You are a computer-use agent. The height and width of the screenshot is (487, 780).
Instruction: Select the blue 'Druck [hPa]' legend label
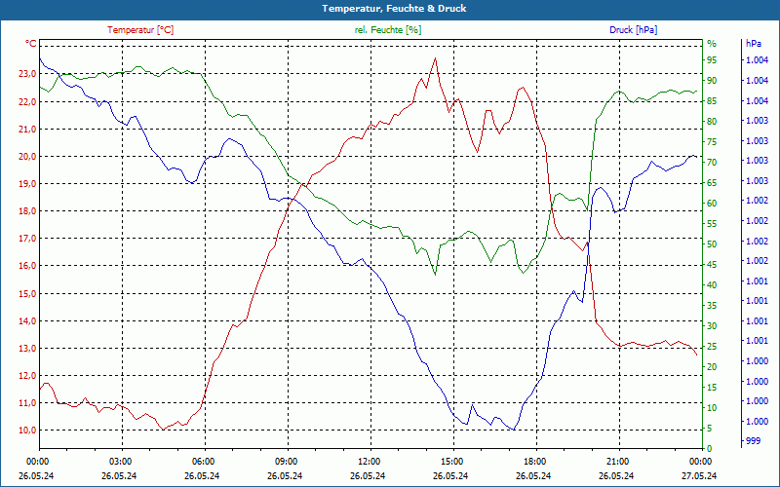pyautogui.click(x=633, y=30)
